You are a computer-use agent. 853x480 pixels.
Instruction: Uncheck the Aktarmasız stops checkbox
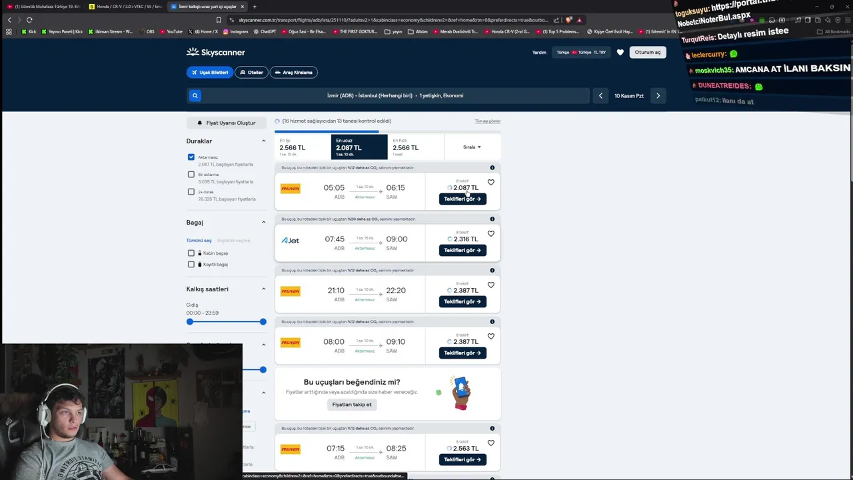click(191, 157)
